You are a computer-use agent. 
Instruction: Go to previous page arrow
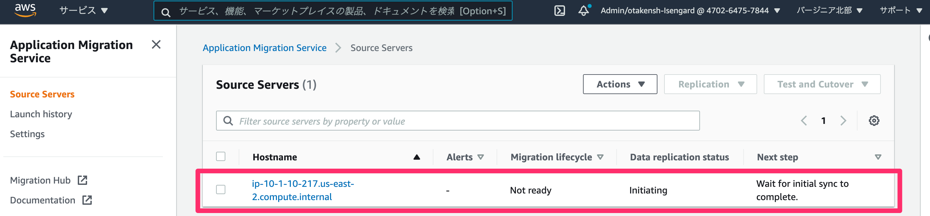coord(804,121)
